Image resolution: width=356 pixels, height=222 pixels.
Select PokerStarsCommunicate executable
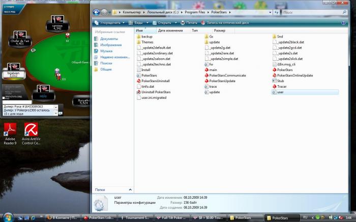click(225, 76)
